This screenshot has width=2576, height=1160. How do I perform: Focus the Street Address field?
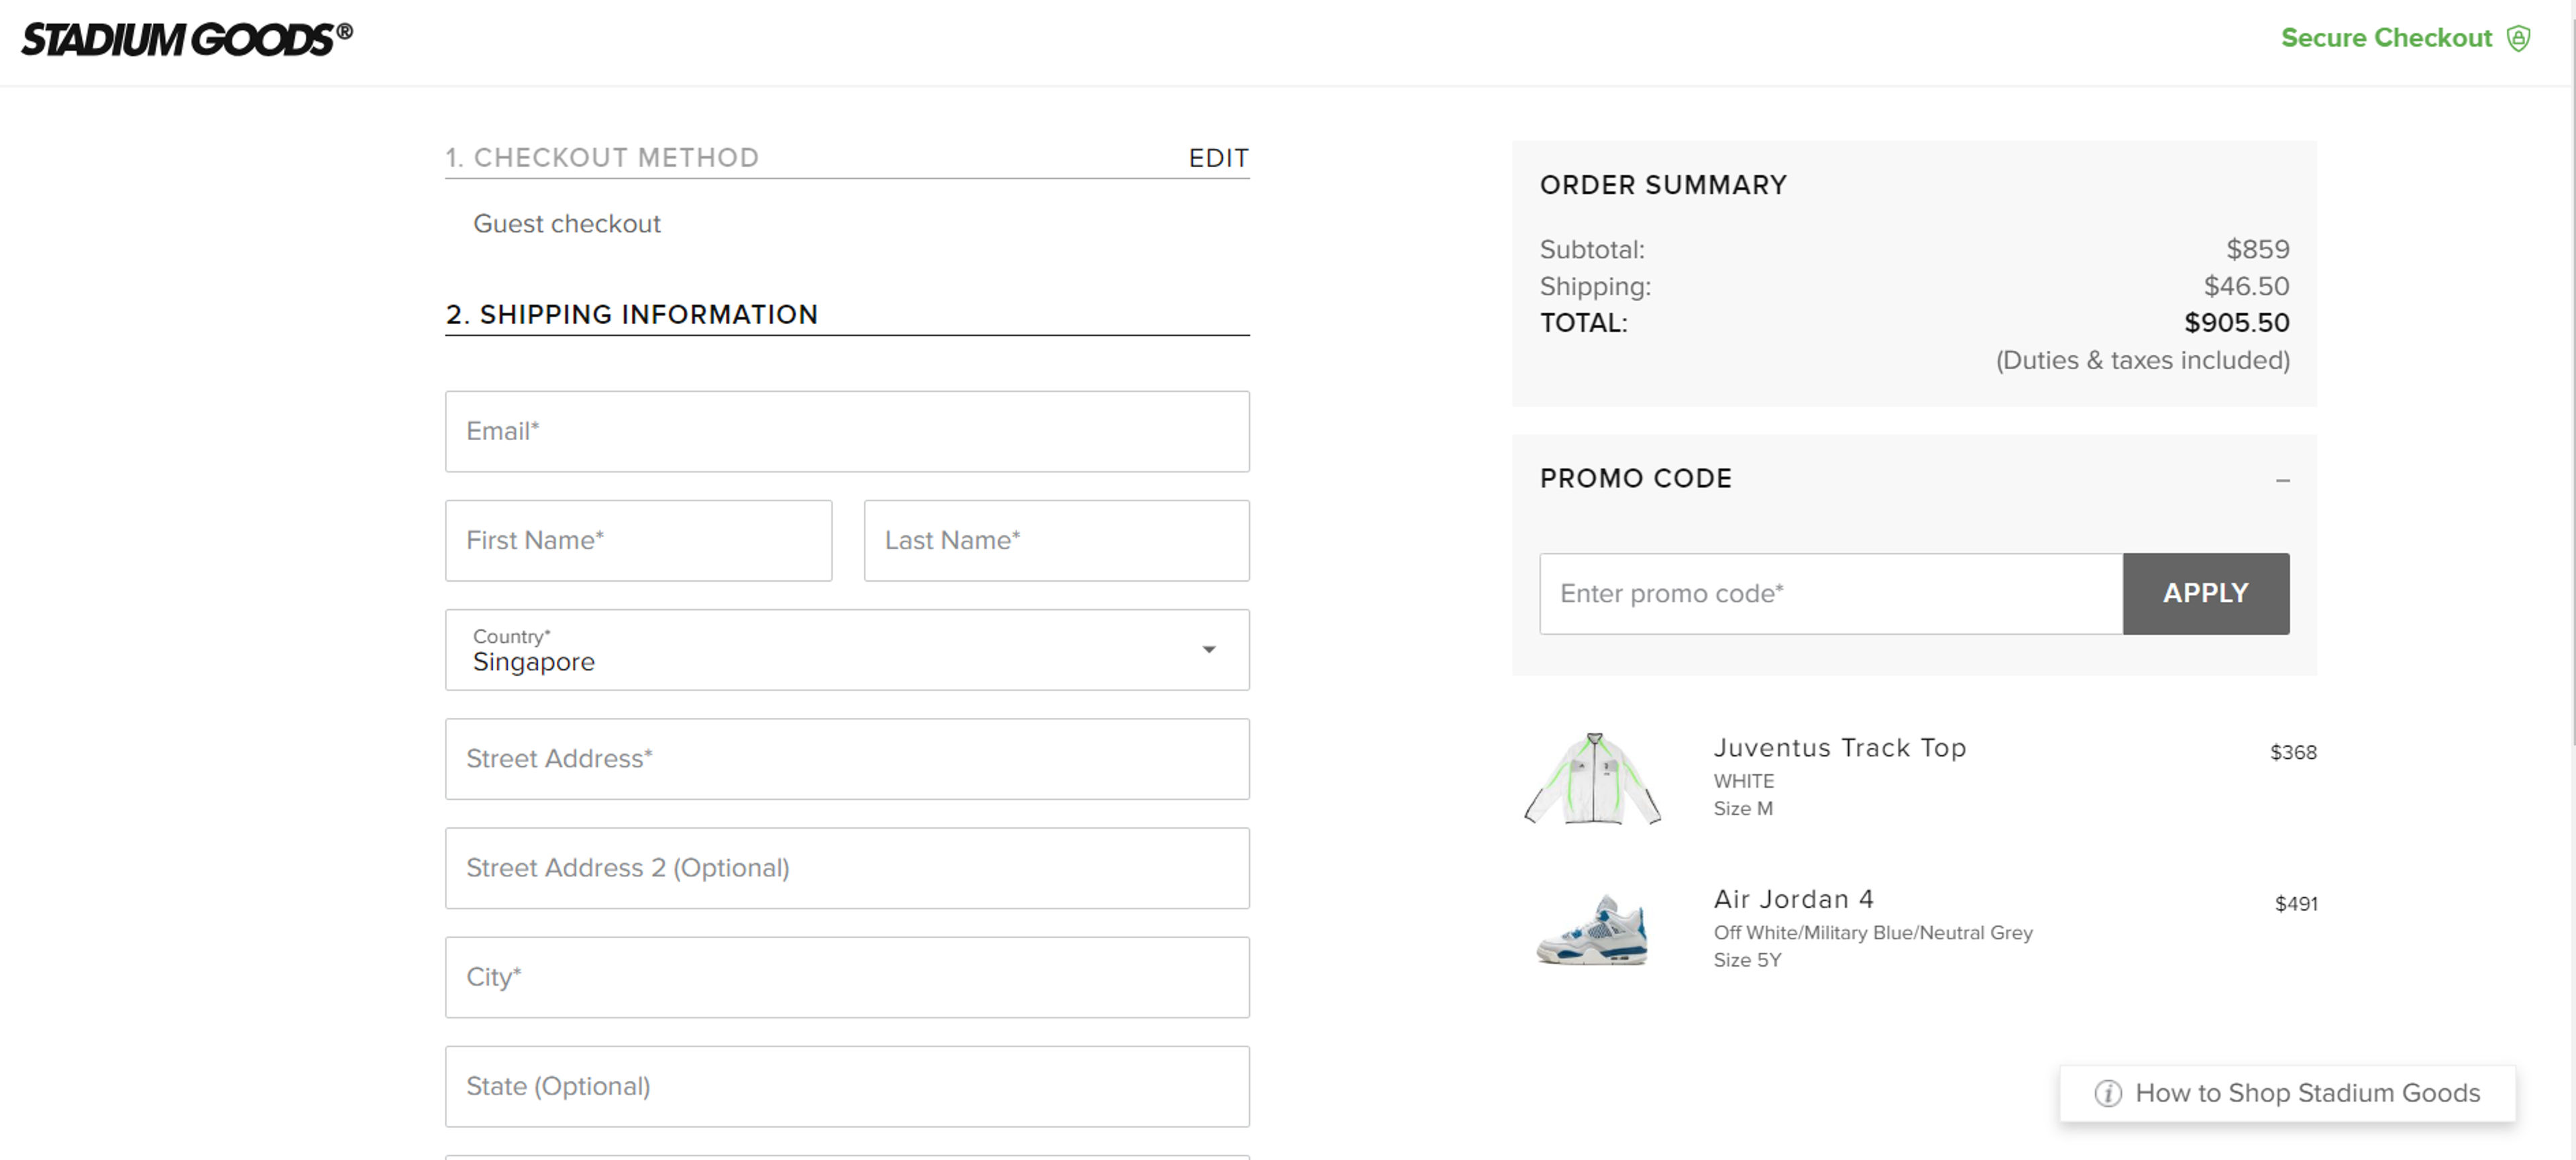(x=847, y=759)
